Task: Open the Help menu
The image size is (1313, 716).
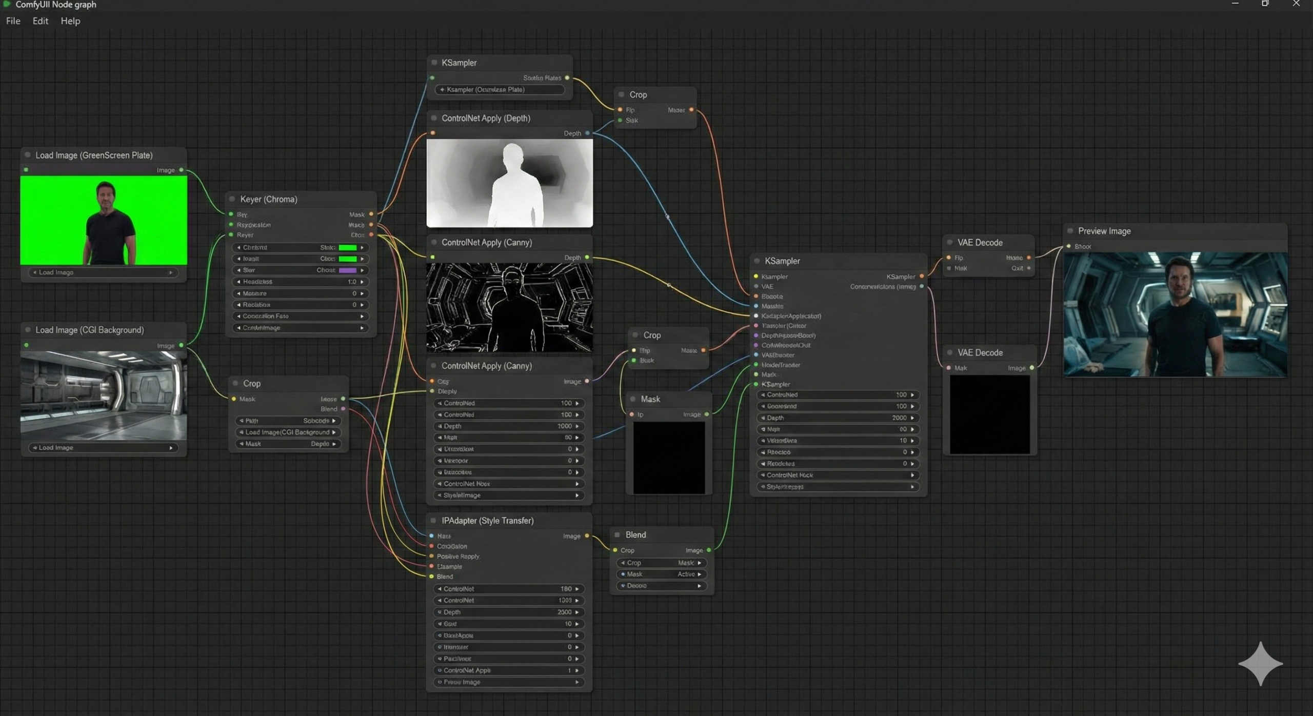Action: point(70,21)
